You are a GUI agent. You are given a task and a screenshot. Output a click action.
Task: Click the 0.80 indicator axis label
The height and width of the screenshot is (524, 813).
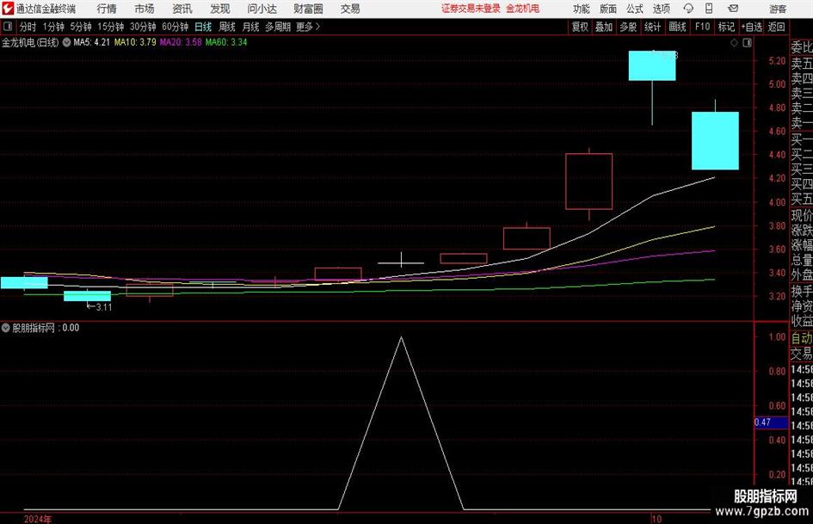(x=777, y=372)
